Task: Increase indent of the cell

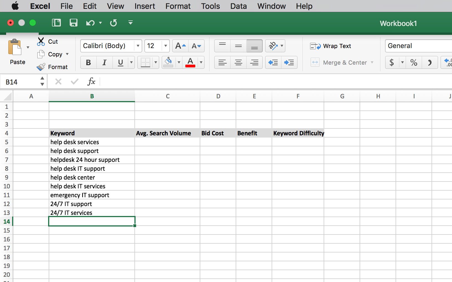Action: pyautogui.click(x=289, y=63)
